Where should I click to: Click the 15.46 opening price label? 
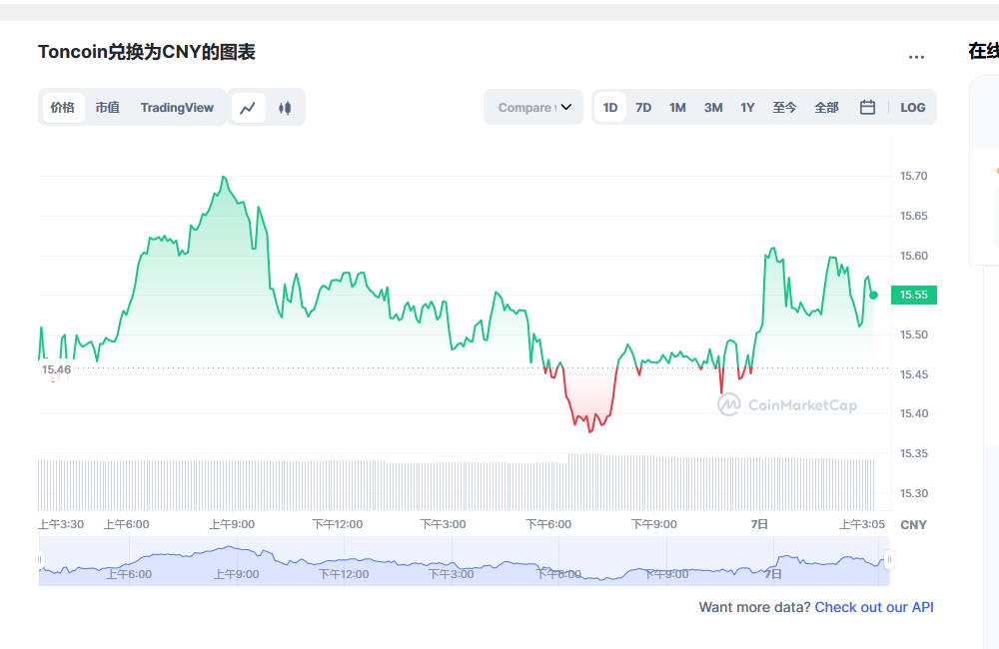point(57,369)
